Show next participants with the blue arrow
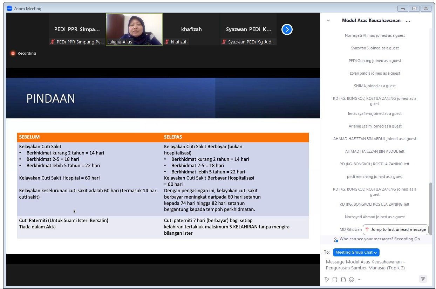Viewport: 436px width, 289px height. pos(287,29)
